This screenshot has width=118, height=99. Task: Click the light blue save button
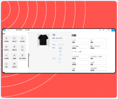point(109,30)
